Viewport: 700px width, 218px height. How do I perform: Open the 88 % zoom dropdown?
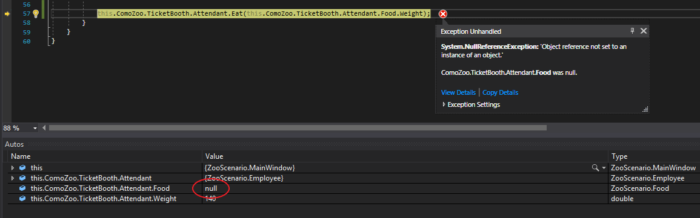coord(35,128)
